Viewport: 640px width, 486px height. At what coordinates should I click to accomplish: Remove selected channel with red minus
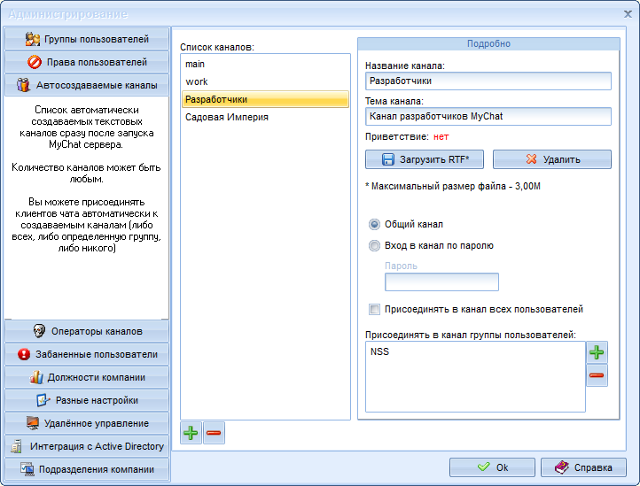tap(214, 433)
